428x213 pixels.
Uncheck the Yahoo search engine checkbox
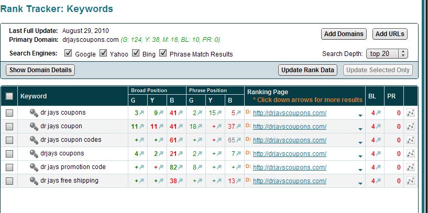(x=103, y=53)
